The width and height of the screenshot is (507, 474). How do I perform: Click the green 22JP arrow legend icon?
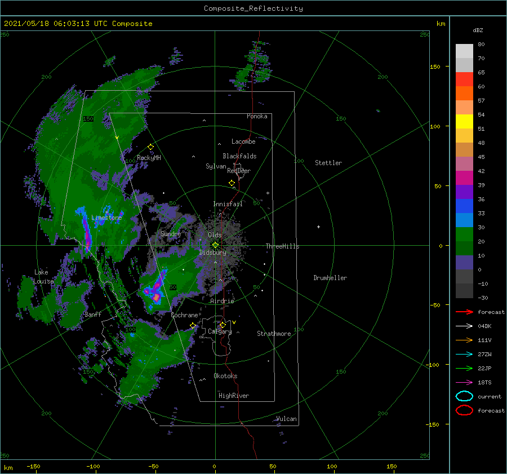(x=464, y=368)
